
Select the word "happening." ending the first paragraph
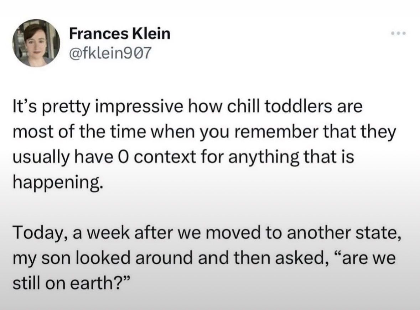(x=58, y=183)
